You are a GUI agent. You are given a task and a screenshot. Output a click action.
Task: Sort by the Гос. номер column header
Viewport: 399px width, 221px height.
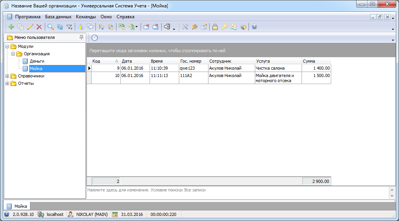click(x=194, y=61)
